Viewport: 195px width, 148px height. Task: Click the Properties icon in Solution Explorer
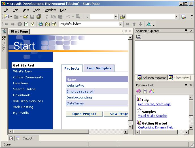click(139, 37)
